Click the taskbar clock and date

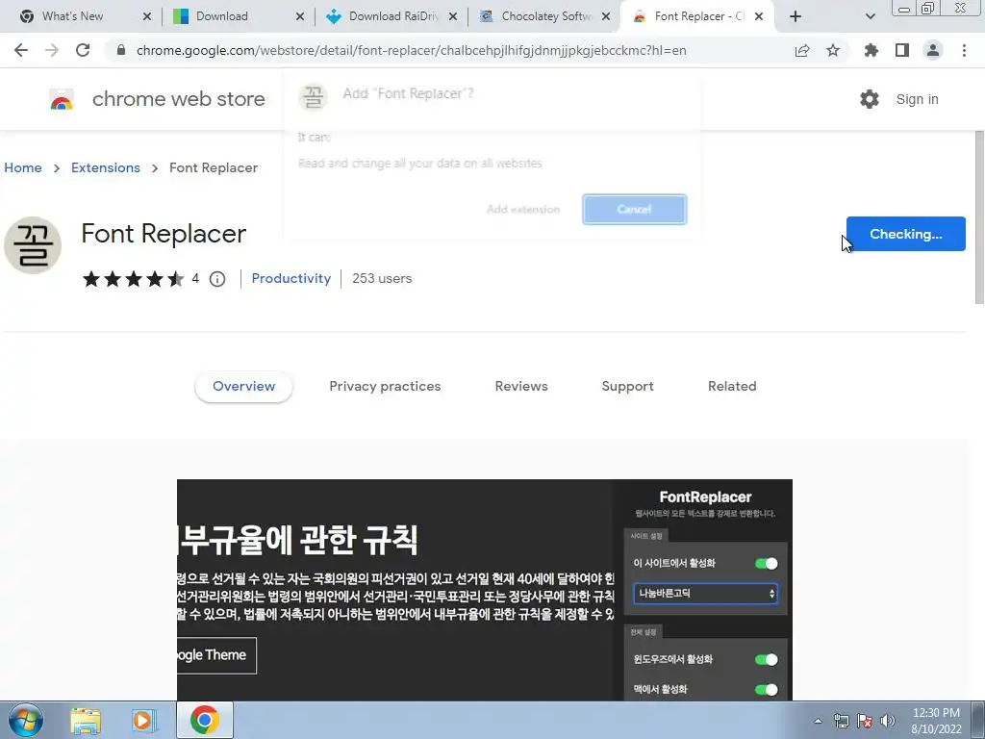(x=936, y=721)
